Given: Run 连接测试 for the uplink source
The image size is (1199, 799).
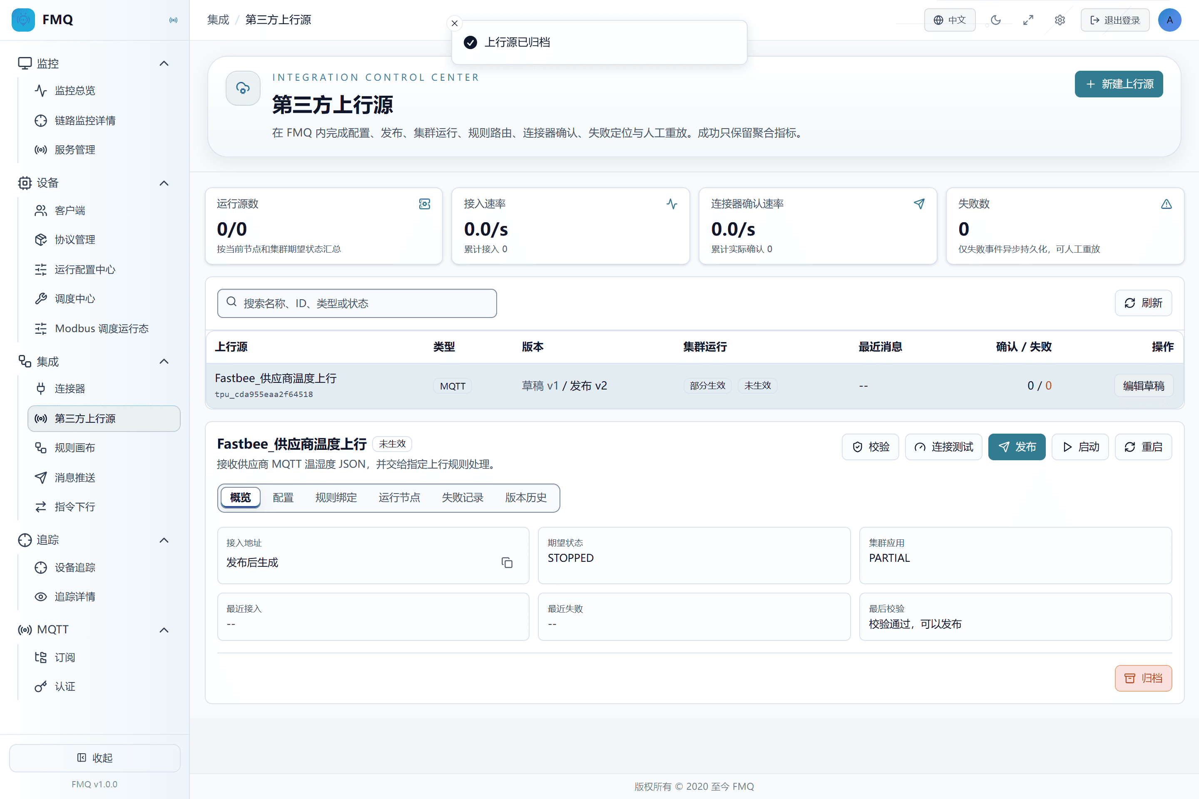Looking at the screenshot, I should [943, 447].
